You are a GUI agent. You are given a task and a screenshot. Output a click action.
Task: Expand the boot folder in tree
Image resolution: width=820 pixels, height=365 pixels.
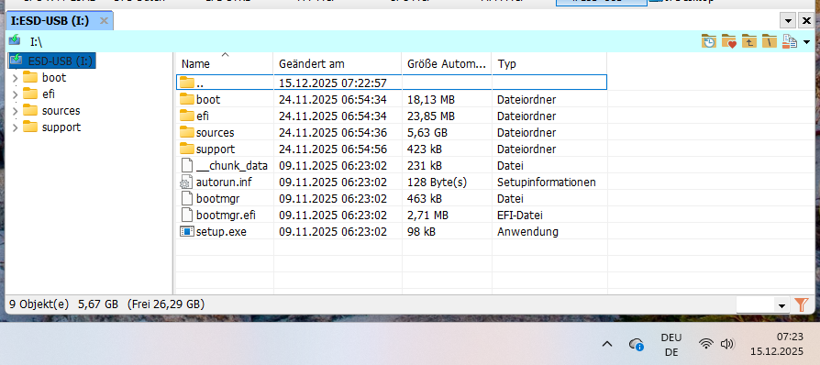click(15, 78)
